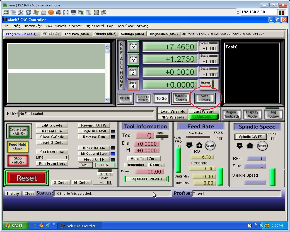290x232 pixels.
Task: Toggle Single BLK Alt-N mode
Action: pos(94,131)
